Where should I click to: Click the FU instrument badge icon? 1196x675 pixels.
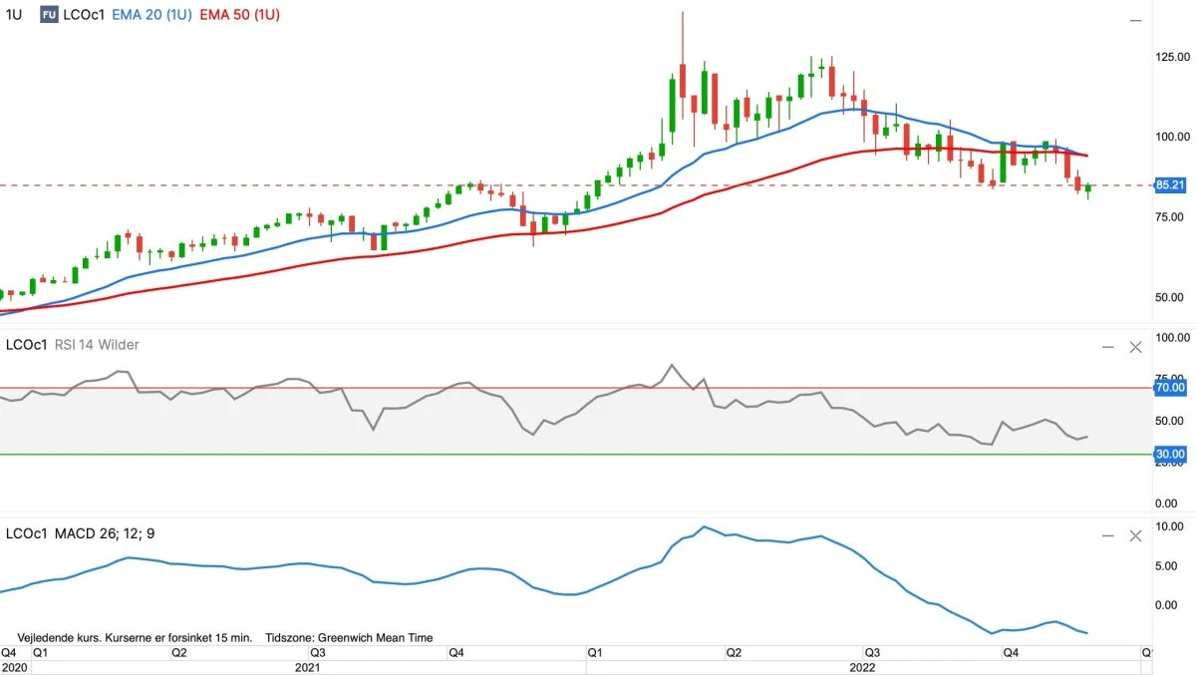pyautogui.click(x=49, y=15)
